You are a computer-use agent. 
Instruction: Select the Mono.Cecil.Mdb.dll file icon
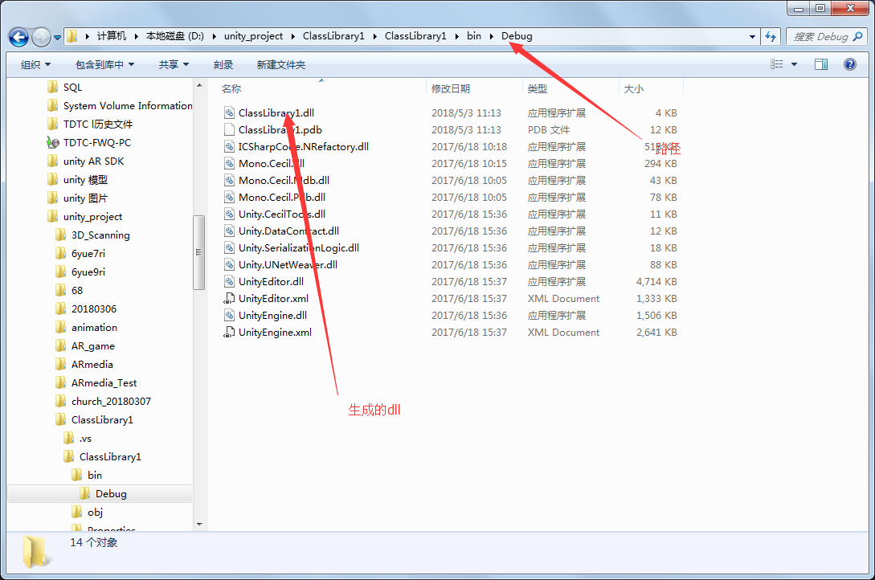pos(229,180)
